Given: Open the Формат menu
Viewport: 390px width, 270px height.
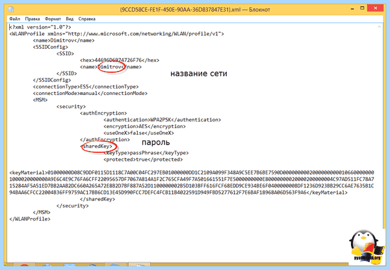Looking at the screenshot, I should (53, 19).
